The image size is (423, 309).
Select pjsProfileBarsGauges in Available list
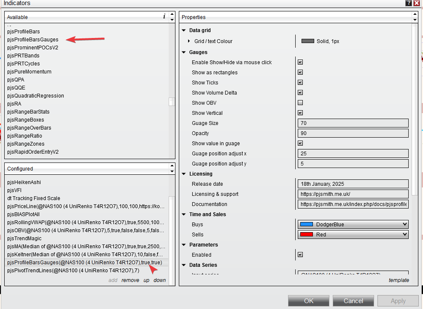33,40
